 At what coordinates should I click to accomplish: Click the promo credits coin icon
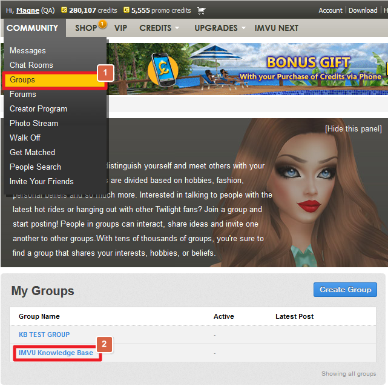[x=127, y=10]
